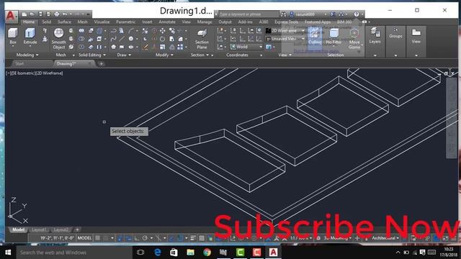Open the Express Tools ribbon tab
Screen dimensions: 461x259
click(x=286, y=22)
